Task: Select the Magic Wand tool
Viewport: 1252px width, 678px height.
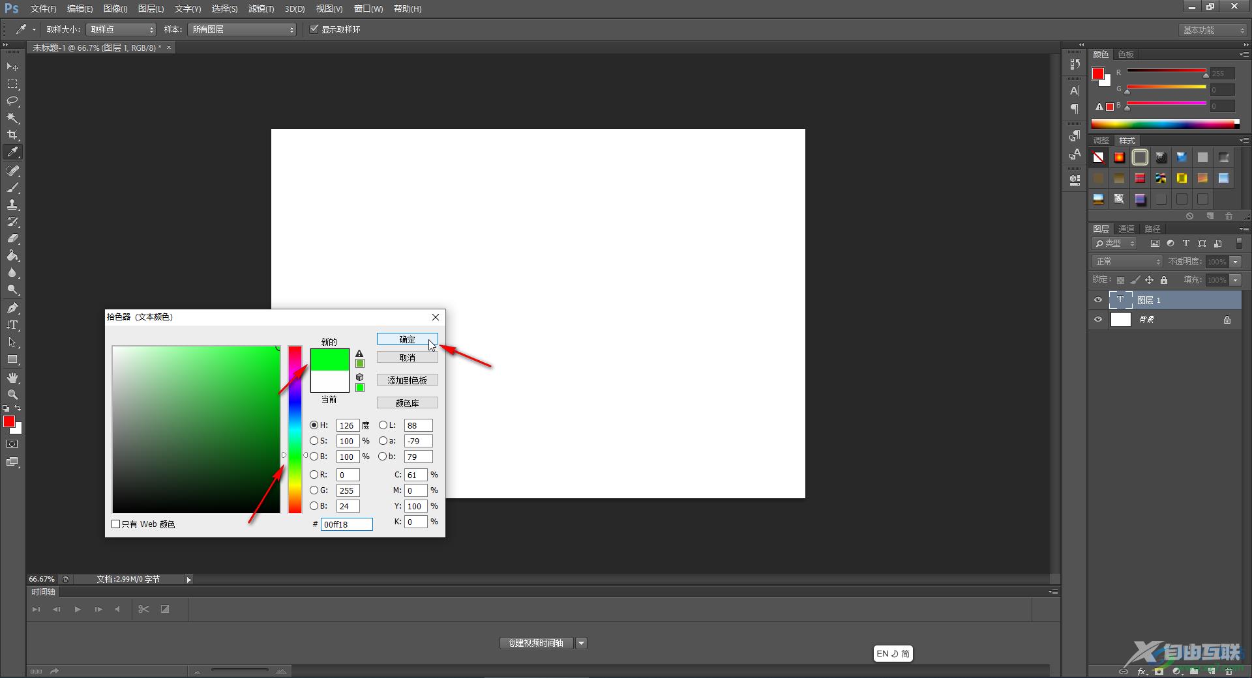Action: pyautogui.click(x=12, y=118)
